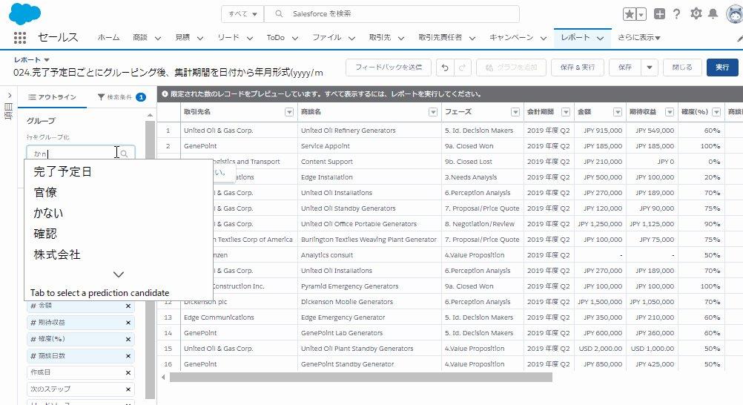Viewport: 743px width, 405px height.
Task: Open the さらに表示 menu
Action: (x=638, y=38)
